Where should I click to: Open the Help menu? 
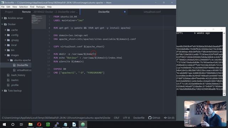tap(50, 7)
